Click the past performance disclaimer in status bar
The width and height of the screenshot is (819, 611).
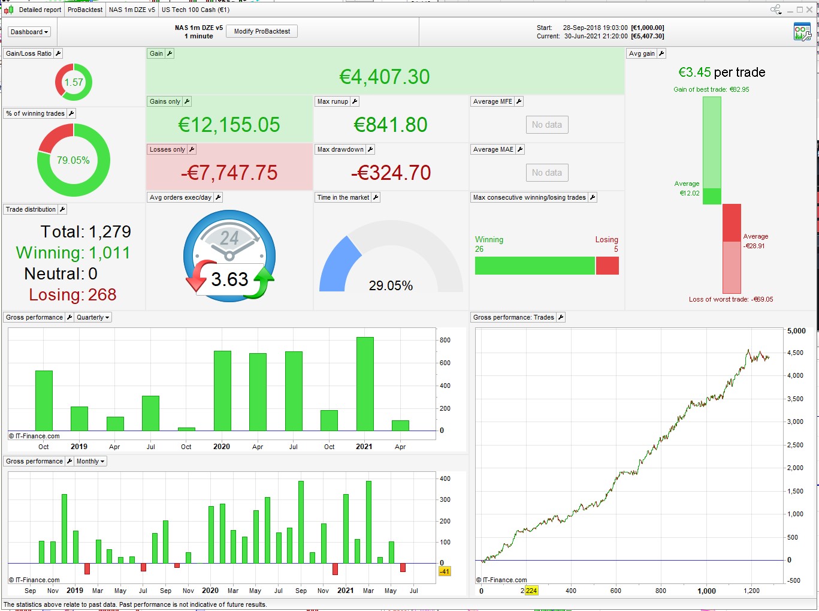click(x=135, y=604)
